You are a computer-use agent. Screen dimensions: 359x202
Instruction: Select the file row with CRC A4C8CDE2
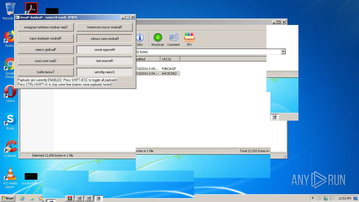pos(158,74)
